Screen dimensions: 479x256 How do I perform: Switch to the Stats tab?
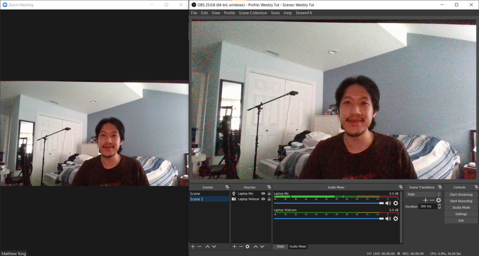pyautogui.click(x=280, y=246)
